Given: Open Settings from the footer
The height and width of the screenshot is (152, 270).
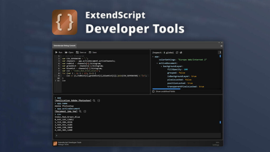Looking at the screenshot, I should [x=216, y=145].
